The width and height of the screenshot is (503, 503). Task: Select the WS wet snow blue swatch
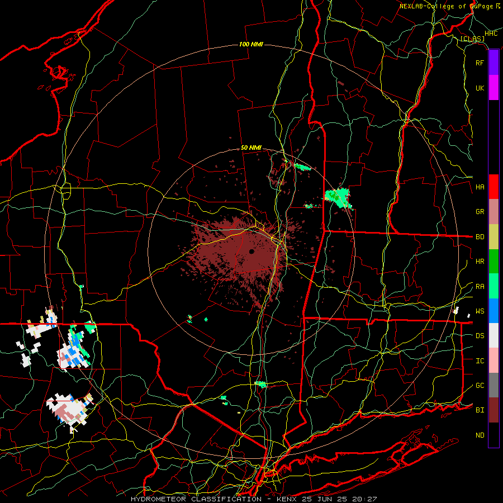point(493,311)
